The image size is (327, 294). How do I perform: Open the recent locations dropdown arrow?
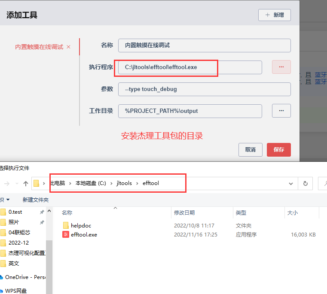pyautogui.click(x=17, y=184)
